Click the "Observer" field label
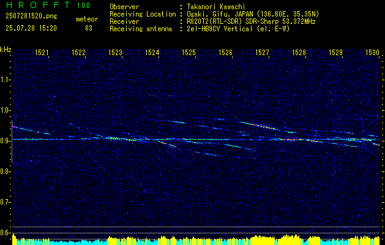Screen dimensions: 385x245 tap(124, 7)
